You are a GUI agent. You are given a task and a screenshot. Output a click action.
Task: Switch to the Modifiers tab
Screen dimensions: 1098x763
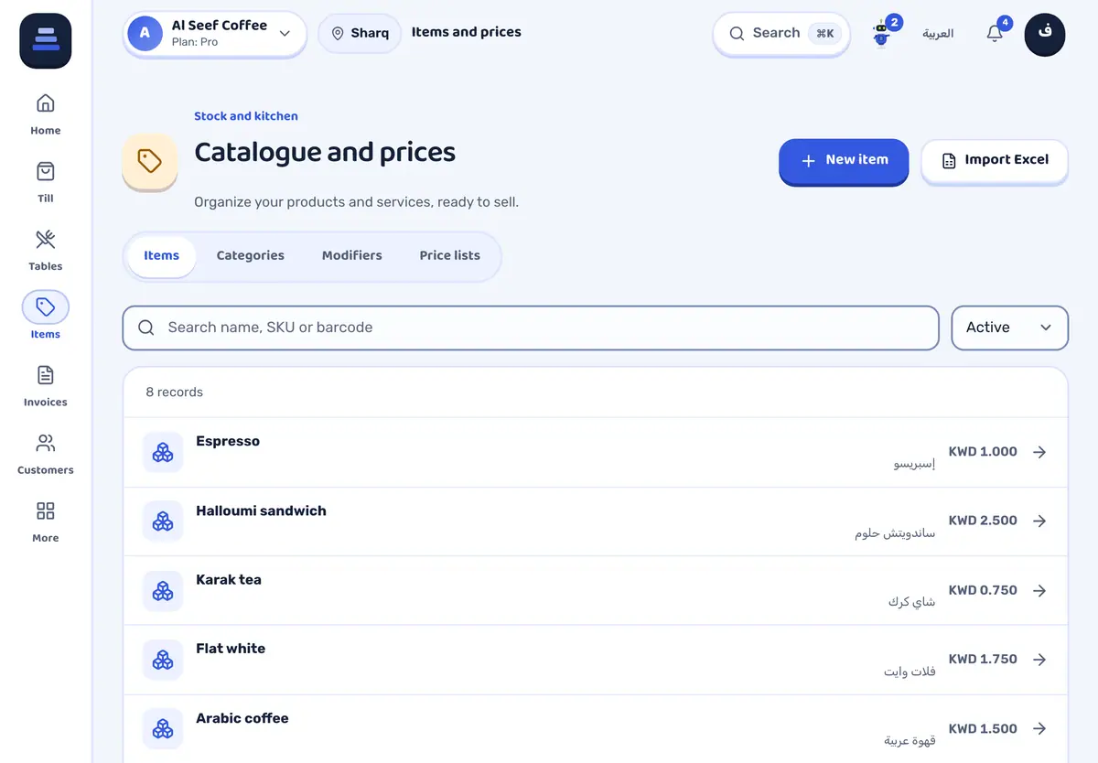pyautogui.click(x=351, y=255)
